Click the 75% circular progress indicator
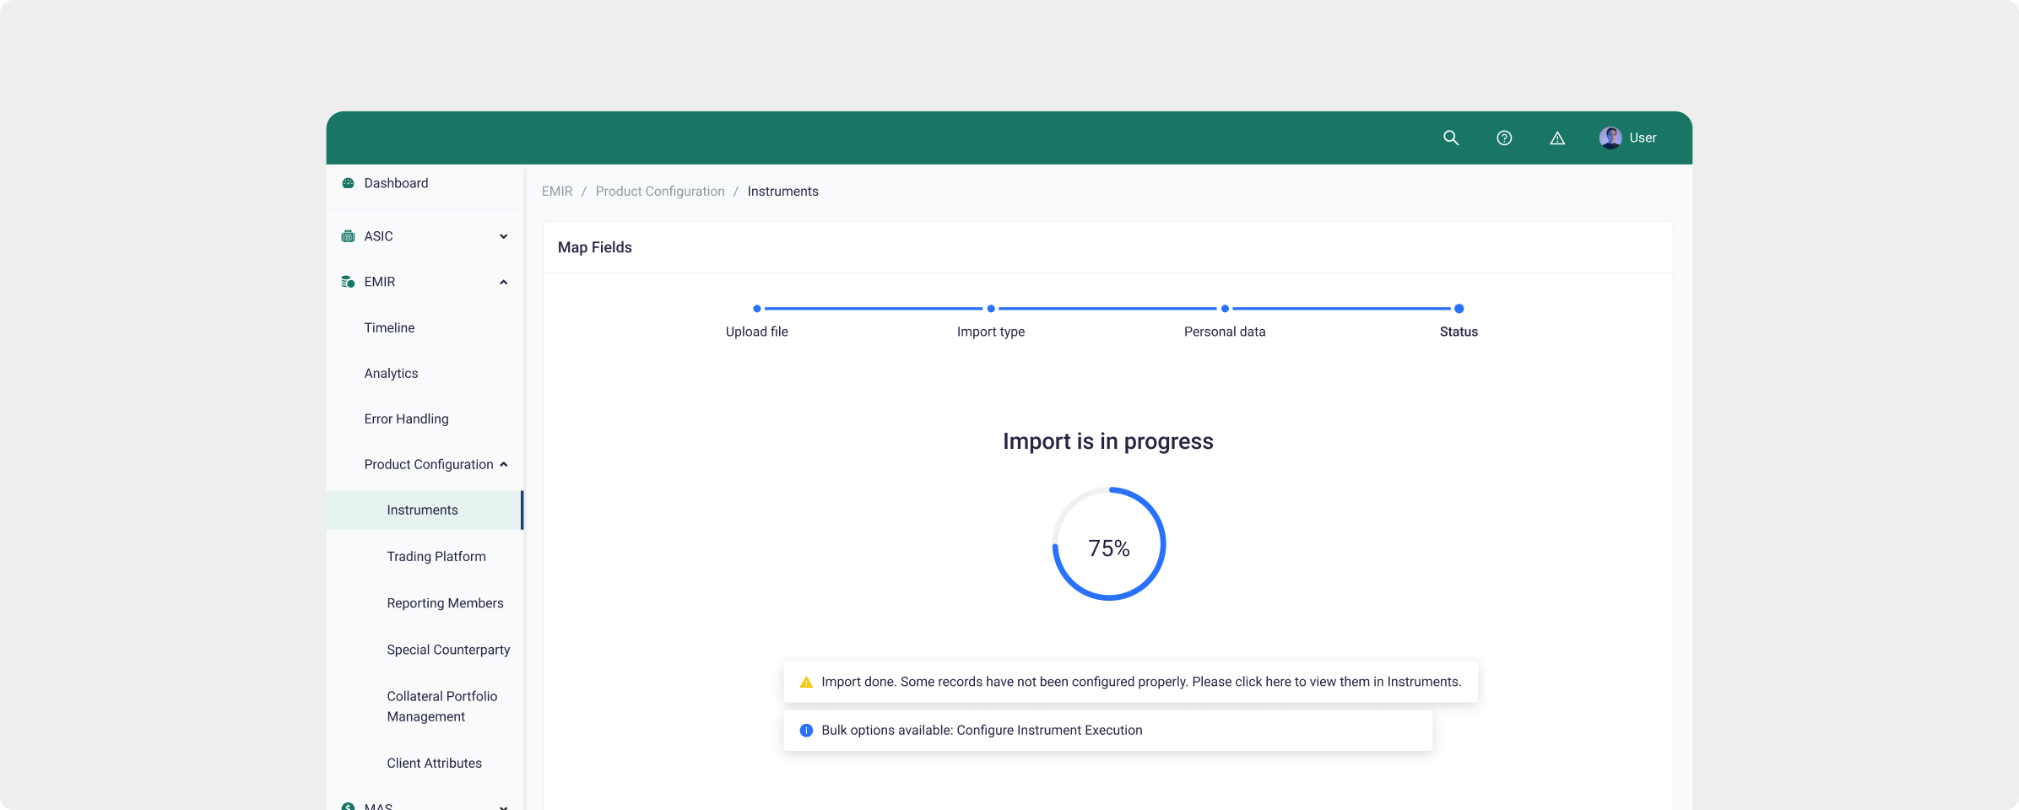The height and width of the screenshot is (810, 2019). tap(1109, 544)
